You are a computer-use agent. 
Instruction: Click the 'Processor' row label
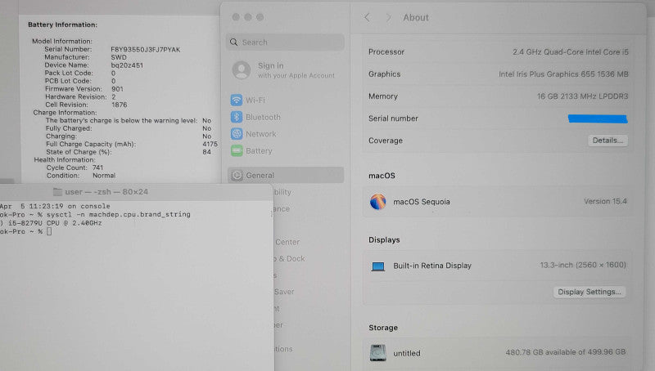[386, 52]
